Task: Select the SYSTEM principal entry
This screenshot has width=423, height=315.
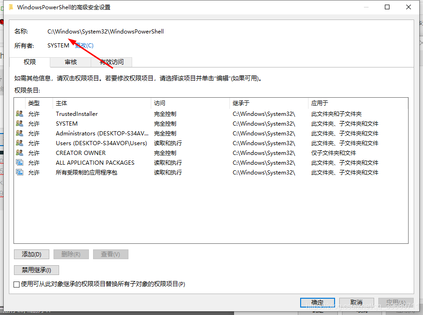Action: pyautogui.click(x=211, y=123)
